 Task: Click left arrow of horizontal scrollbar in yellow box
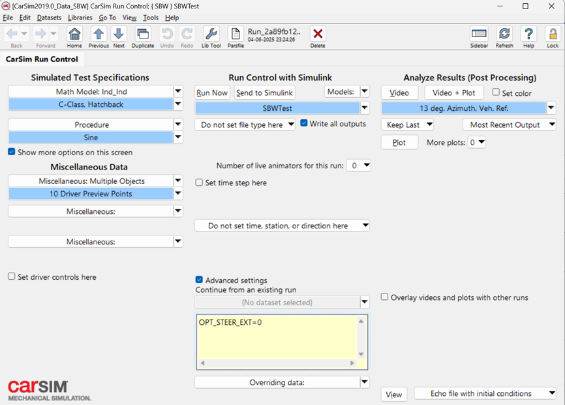[x=202, y=363]
